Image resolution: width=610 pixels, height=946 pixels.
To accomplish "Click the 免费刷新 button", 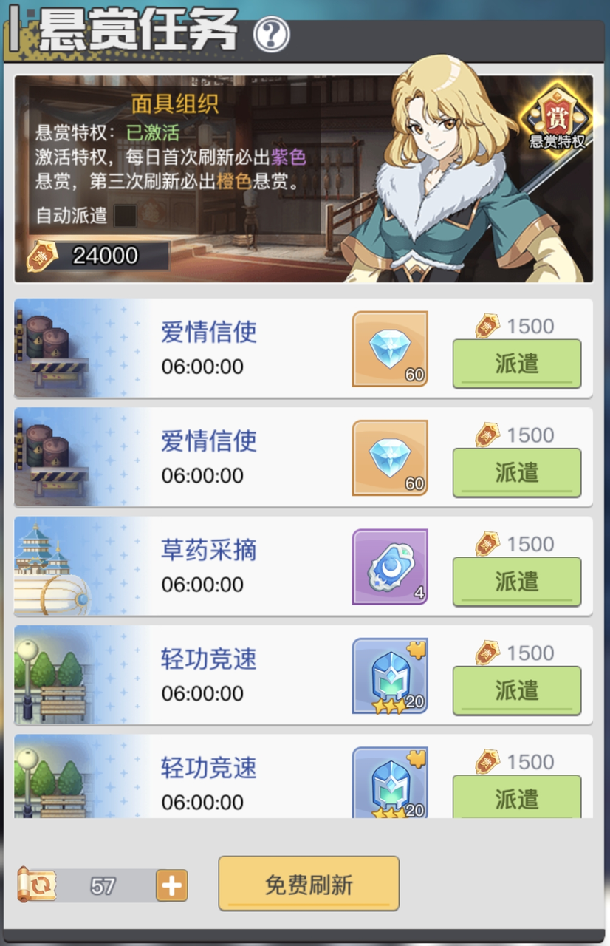I will click(x=309, y=884).
